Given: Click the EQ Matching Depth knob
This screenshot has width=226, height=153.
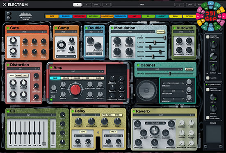Looking at the screenshot, I should tap(213, 97).
